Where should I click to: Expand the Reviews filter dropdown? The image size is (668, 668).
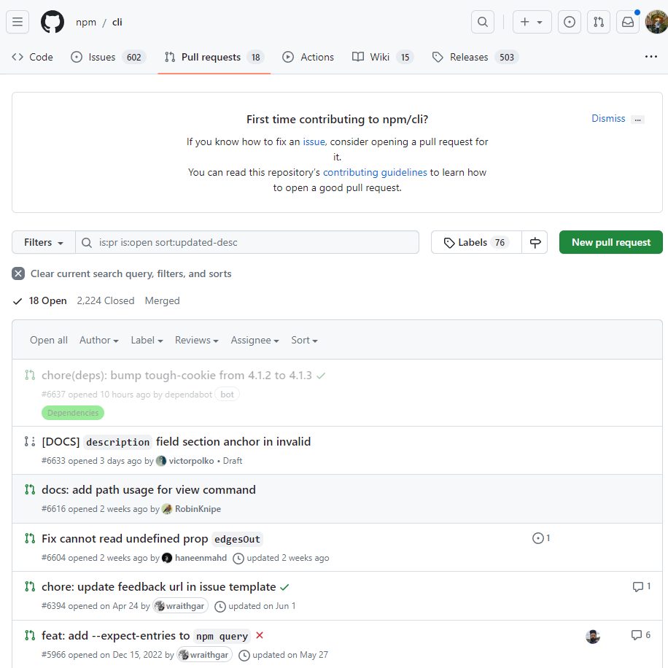196,340
